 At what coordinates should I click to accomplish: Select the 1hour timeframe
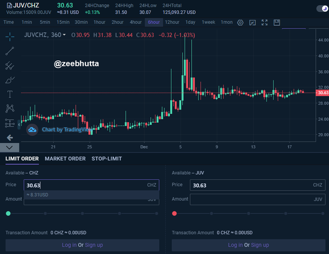click(x=99, y=22)
